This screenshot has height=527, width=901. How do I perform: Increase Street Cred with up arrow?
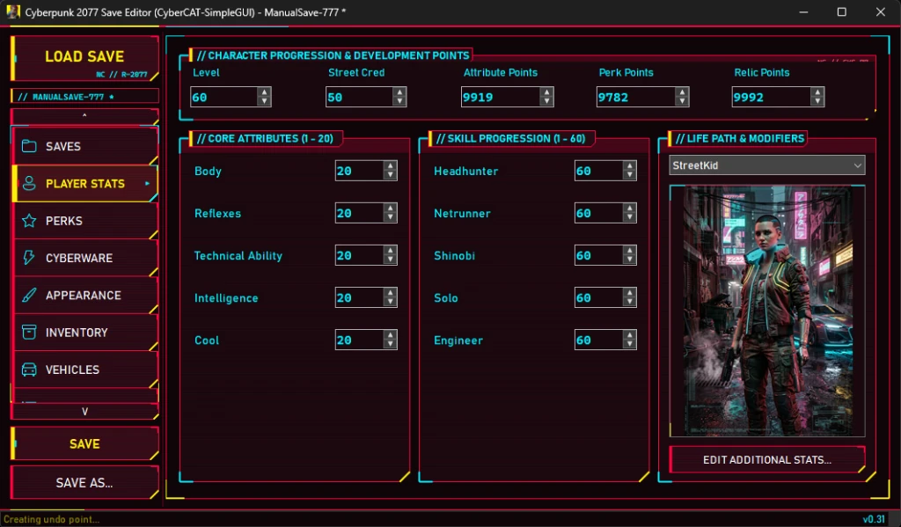399,92
